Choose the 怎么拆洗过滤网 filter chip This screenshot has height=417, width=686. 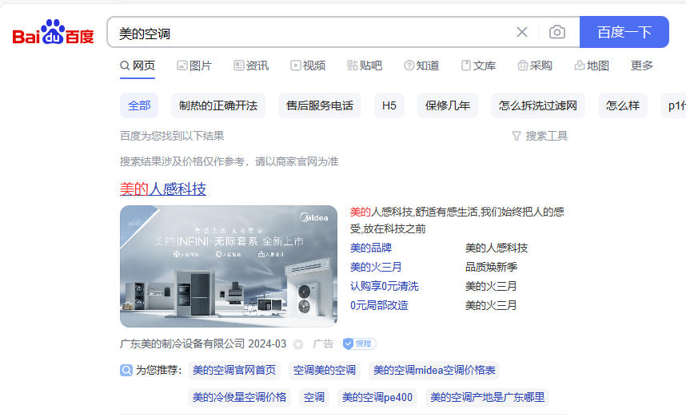tap(538, 105)
